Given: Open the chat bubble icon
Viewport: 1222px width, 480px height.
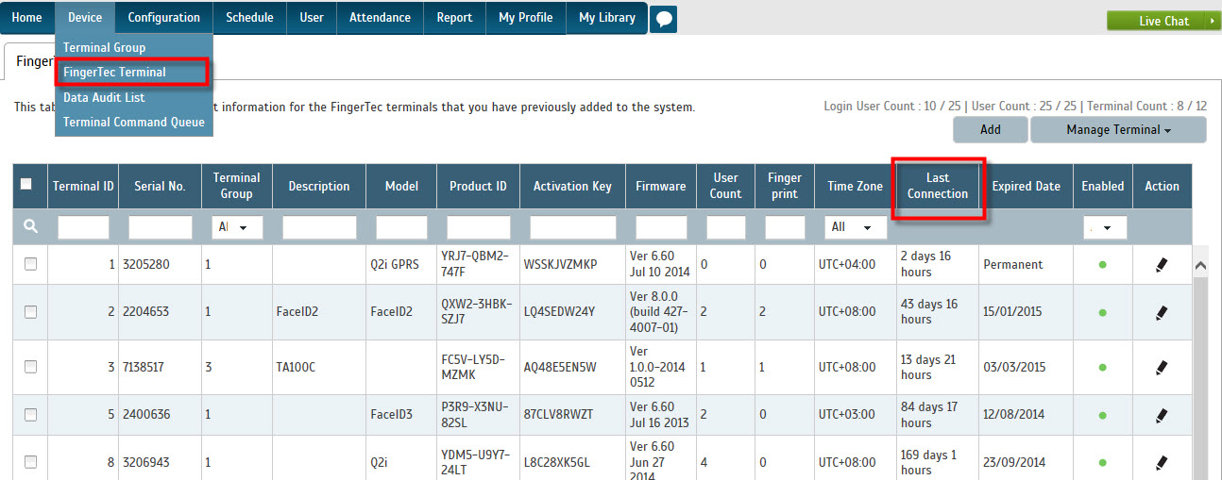Looking at the screenshot, I should pyautogui.click(x=664, y=19).
